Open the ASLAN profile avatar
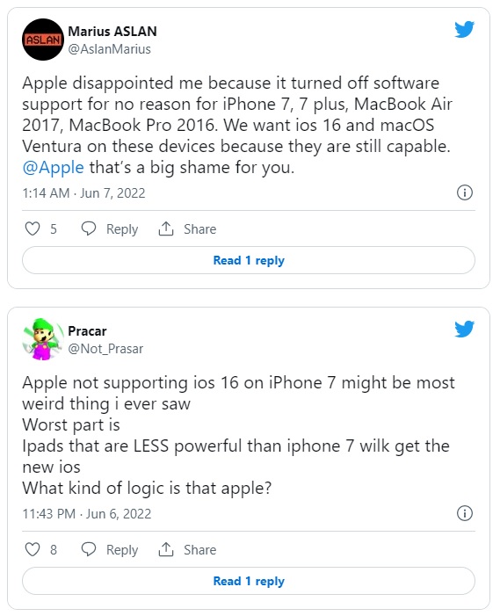The height and width of the screenshot is (616, 500). 43,40
